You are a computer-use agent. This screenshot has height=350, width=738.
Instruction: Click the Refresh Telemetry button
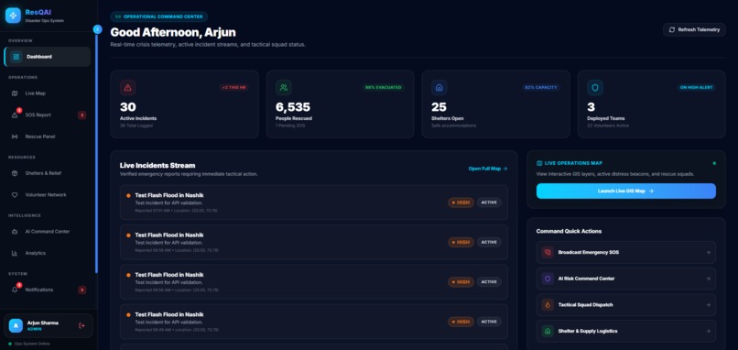click(694, 29)
